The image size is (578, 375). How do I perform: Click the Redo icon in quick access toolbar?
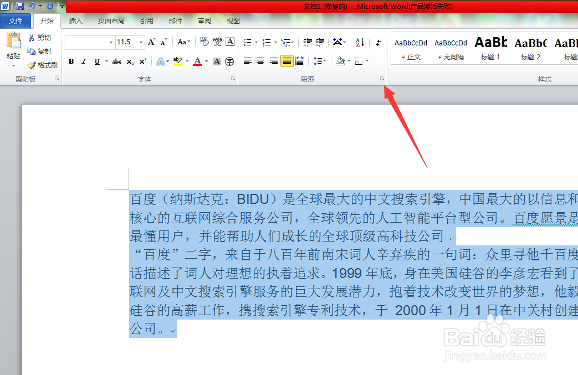tap(50, 6)
